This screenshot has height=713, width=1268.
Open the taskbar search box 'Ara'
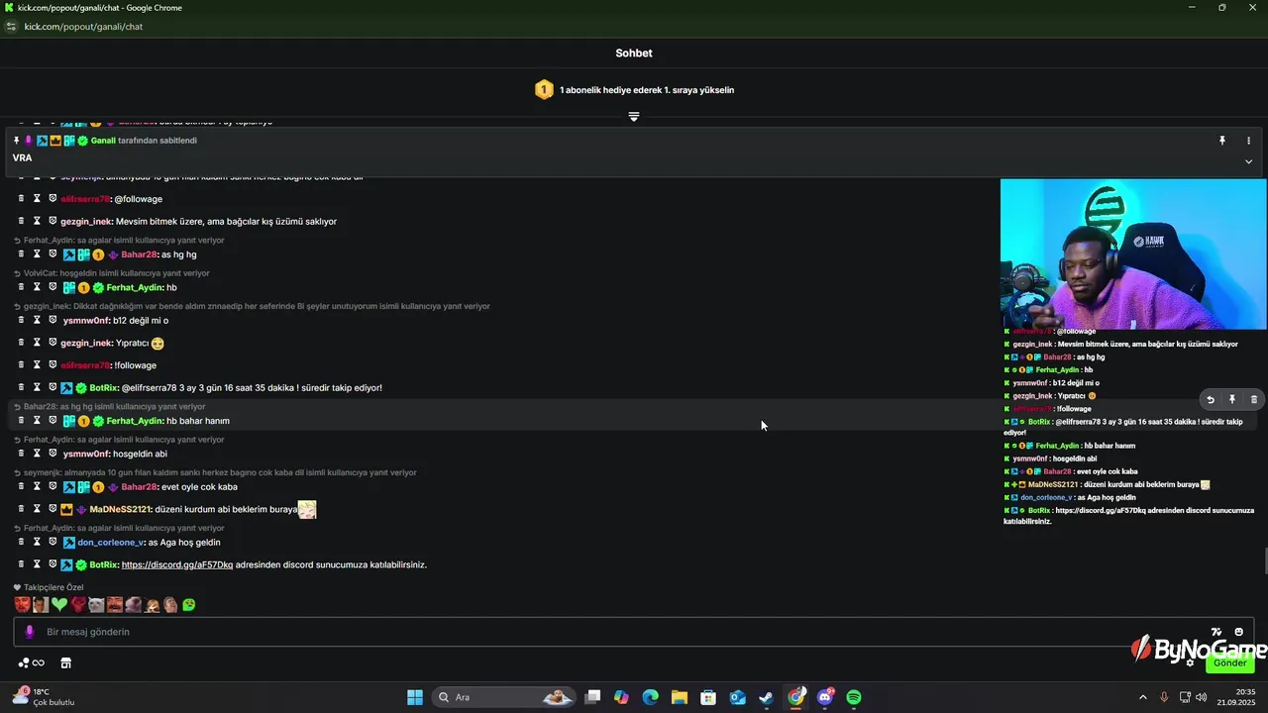click(x=505, y=697)
